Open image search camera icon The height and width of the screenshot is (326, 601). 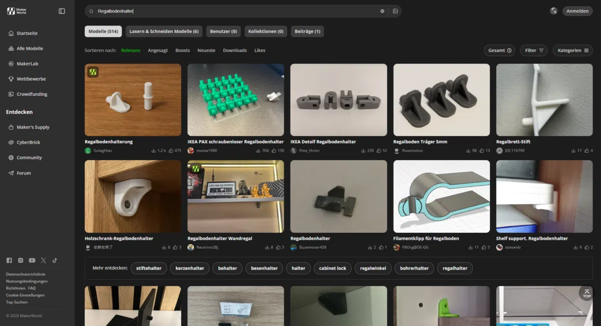[395, 11]
